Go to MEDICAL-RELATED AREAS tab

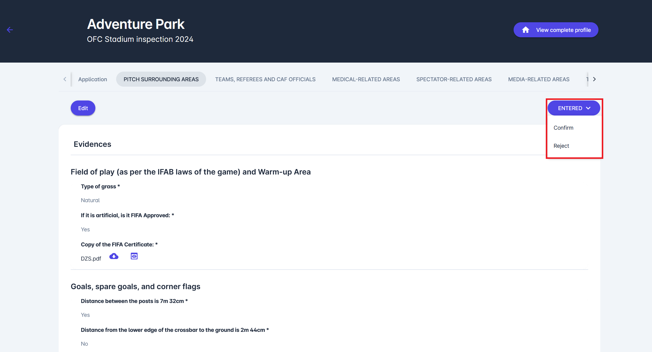point(366,79)
